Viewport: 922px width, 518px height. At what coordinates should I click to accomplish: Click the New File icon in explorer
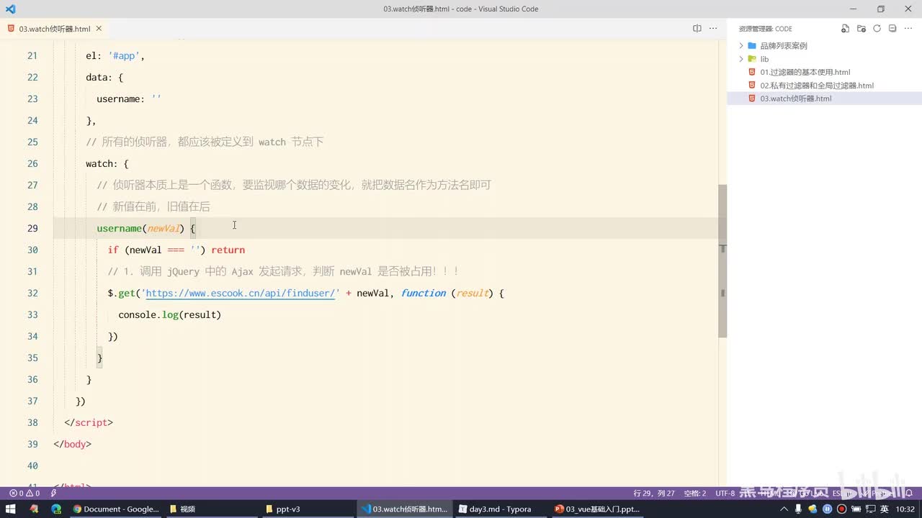pos(846,29)
